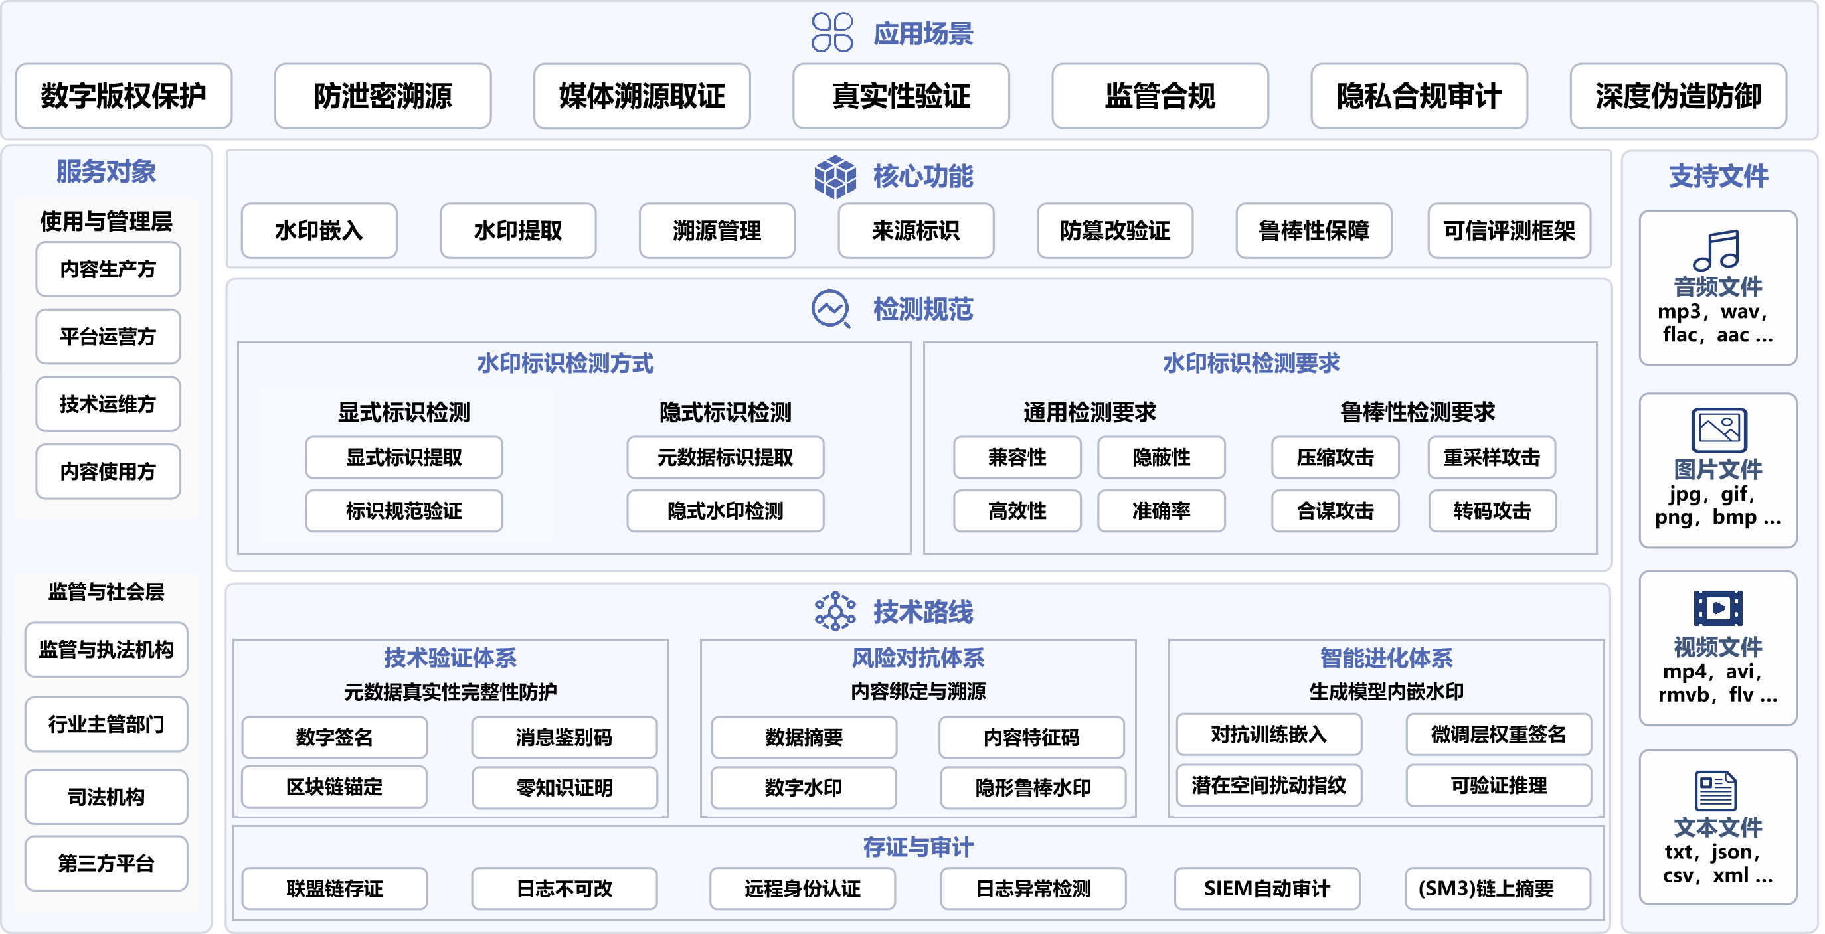Select 内容生产方 in 服务对象 panel
The width and height of the screenshot is (1825, 934).
108,269
